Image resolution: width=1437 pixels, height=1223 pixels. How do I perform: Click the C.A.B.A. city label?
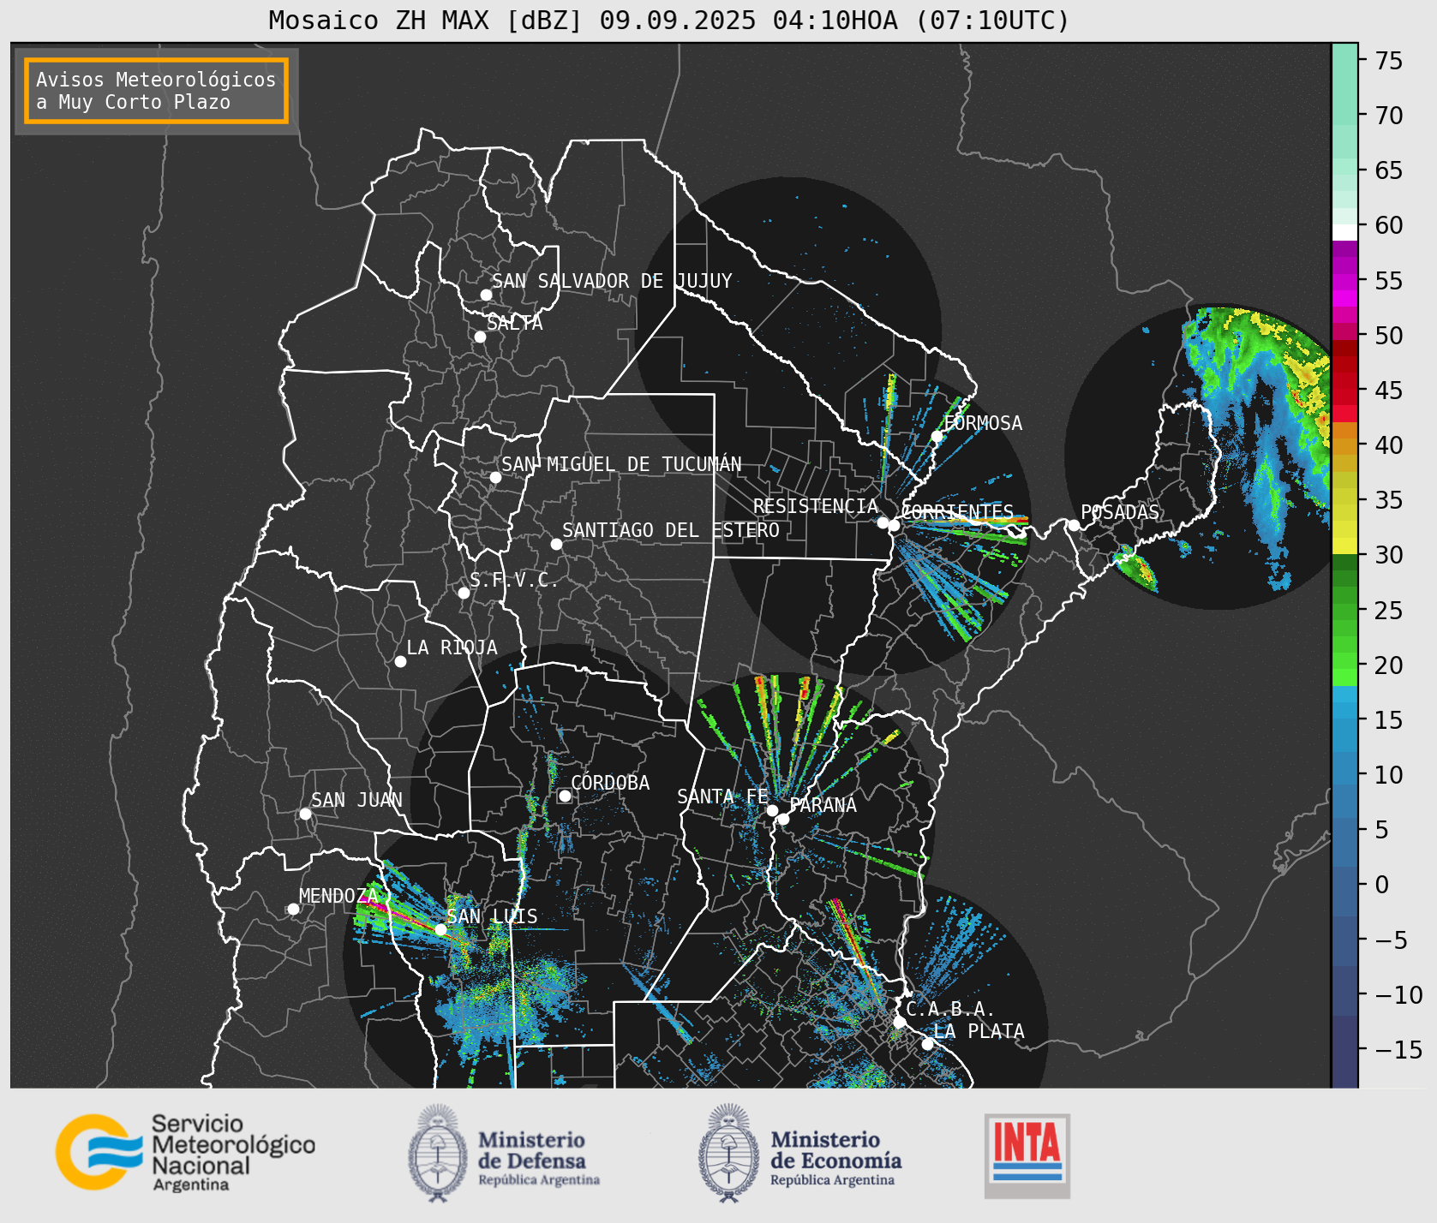point(950,1009)
